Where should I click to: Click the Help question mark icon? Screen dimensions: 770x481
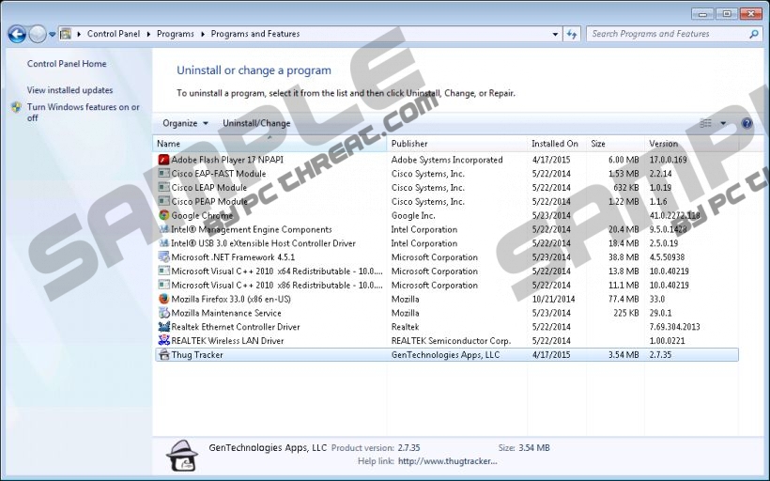pyautogui.click(x=747, y=123)
